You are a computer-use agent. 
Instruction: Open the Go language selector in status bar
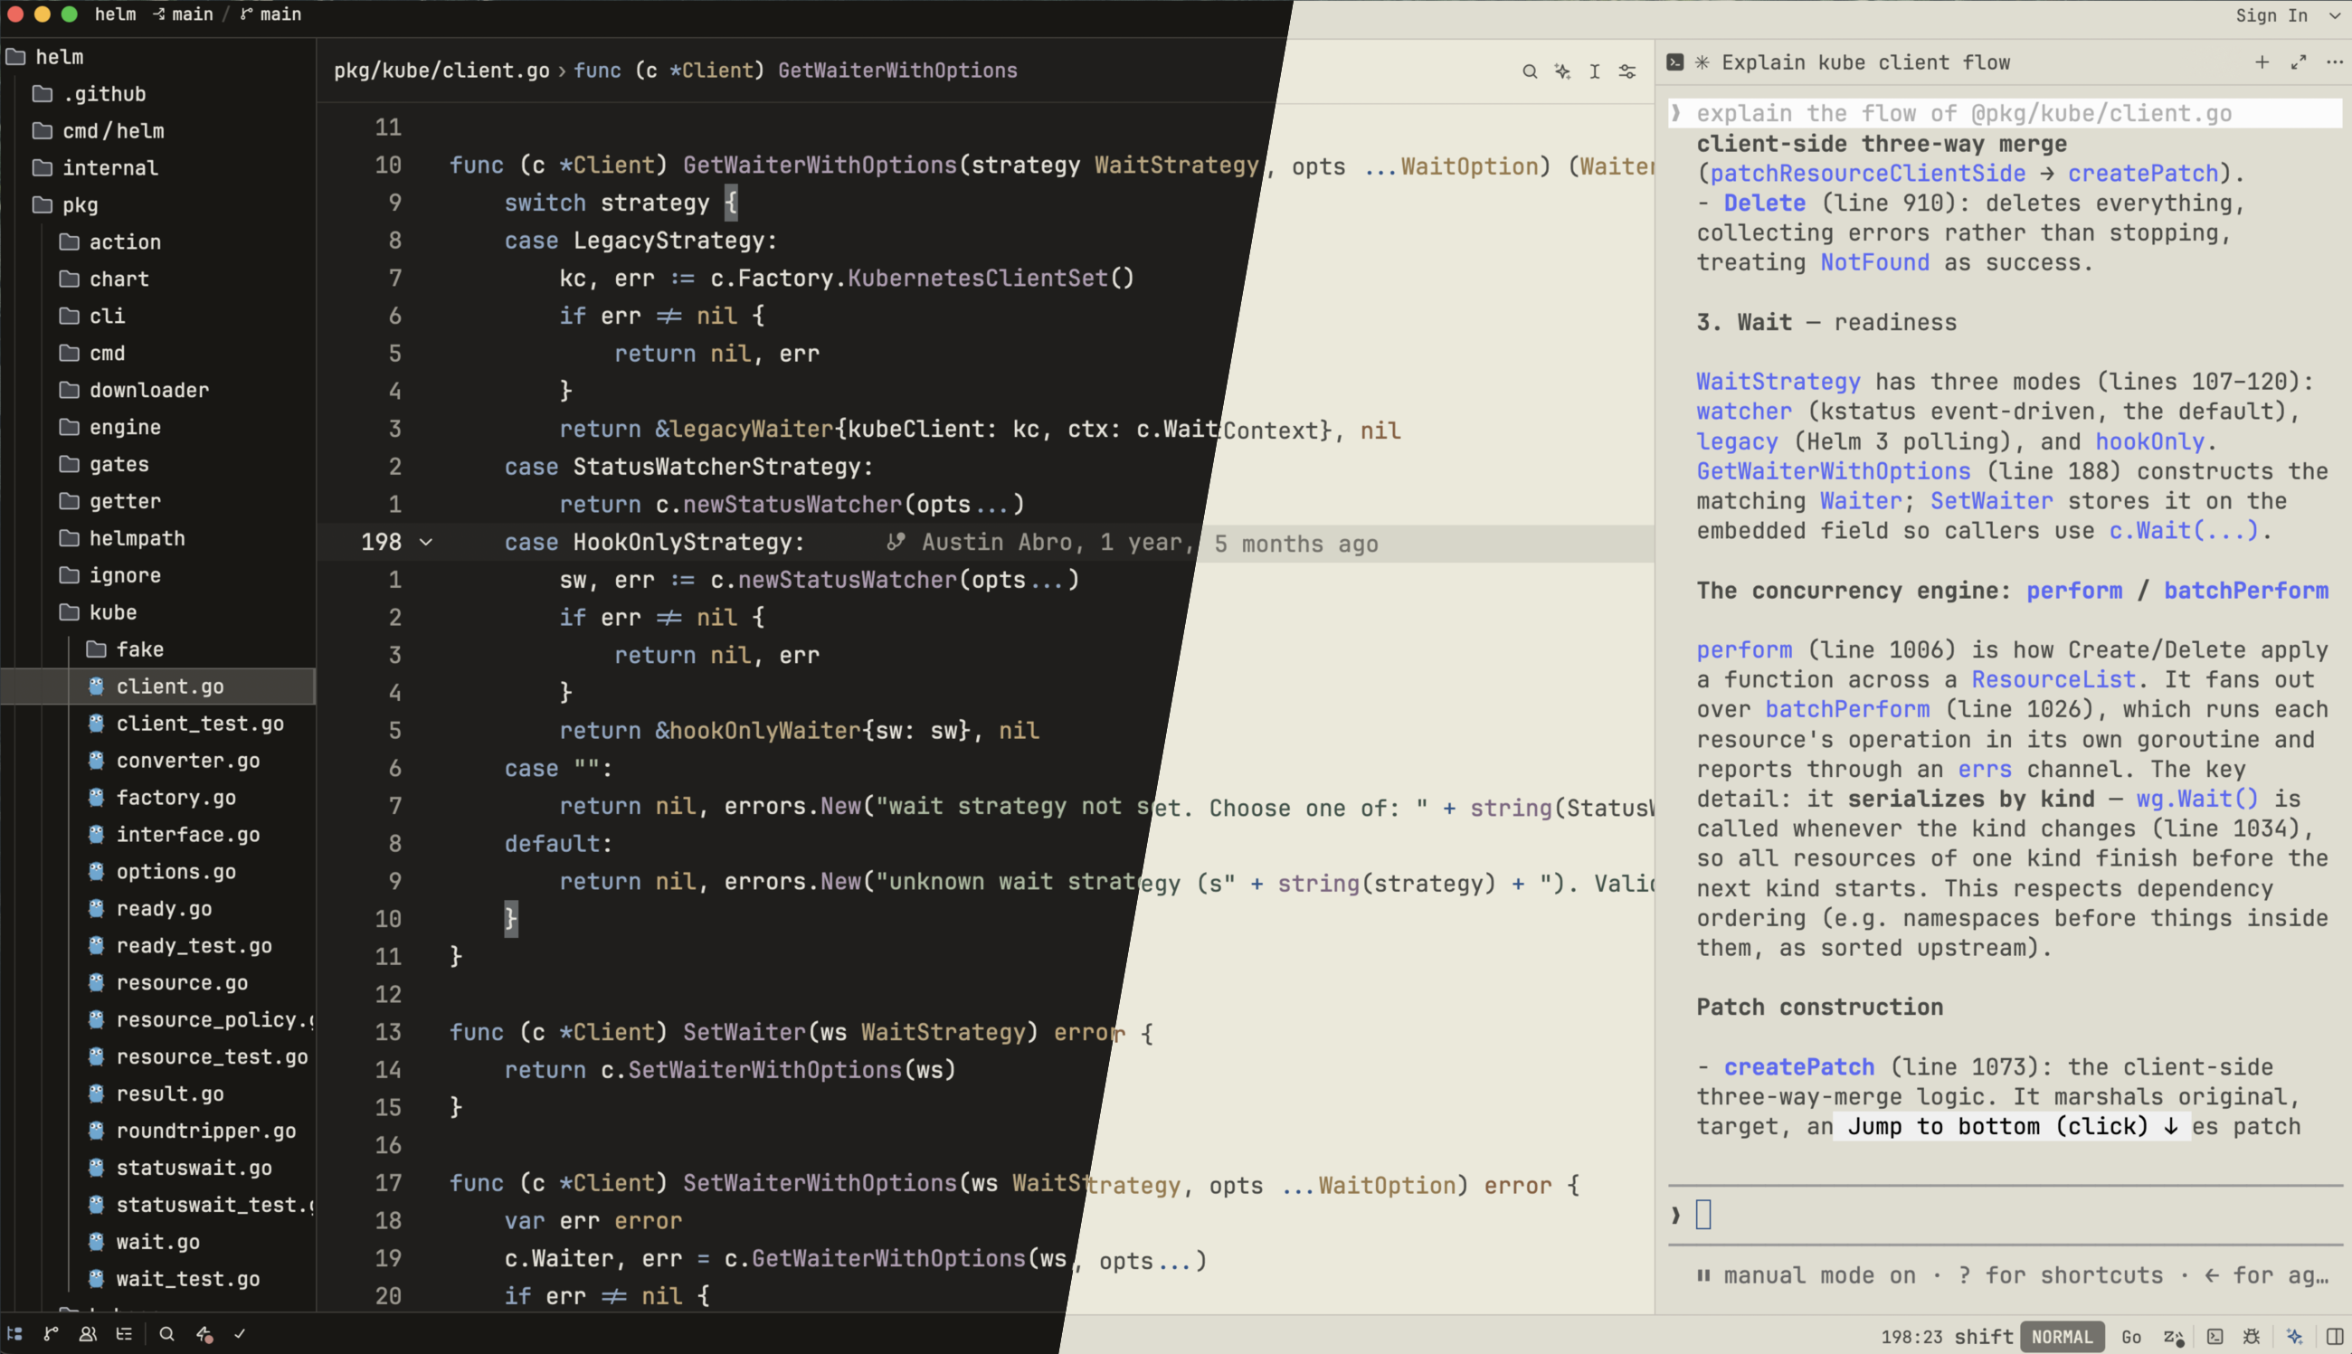coord(2131,1336)
